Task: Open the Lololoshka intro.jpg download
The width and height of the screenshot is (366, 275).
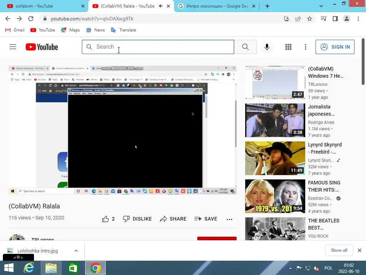Action: click(x=38, y=251)
